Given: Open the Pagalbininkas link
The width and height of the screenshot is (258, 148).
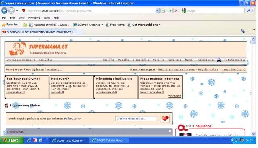Looking at the screenshot, I should 208,69.
